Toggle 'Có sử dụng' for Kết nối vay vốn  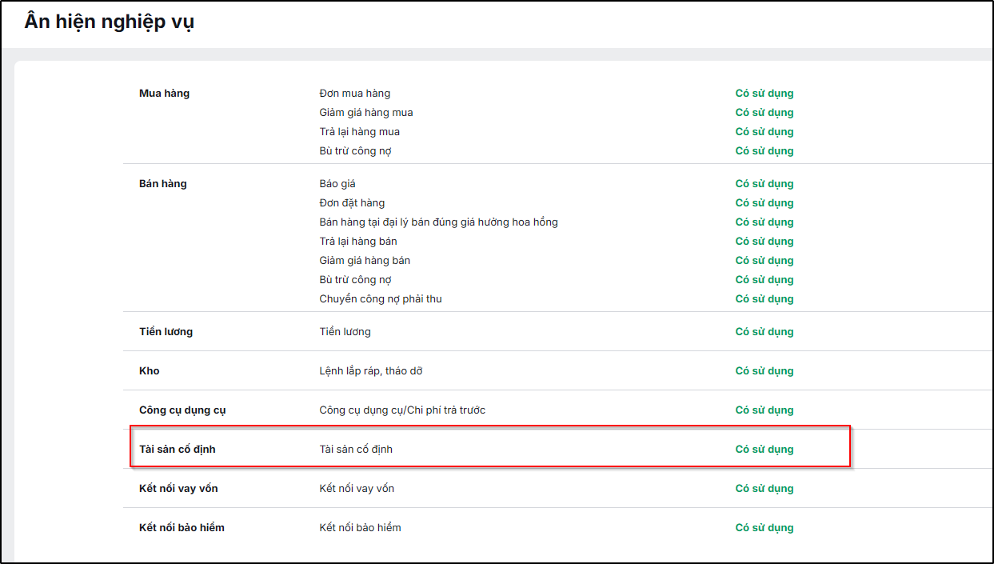click(764, 489)
